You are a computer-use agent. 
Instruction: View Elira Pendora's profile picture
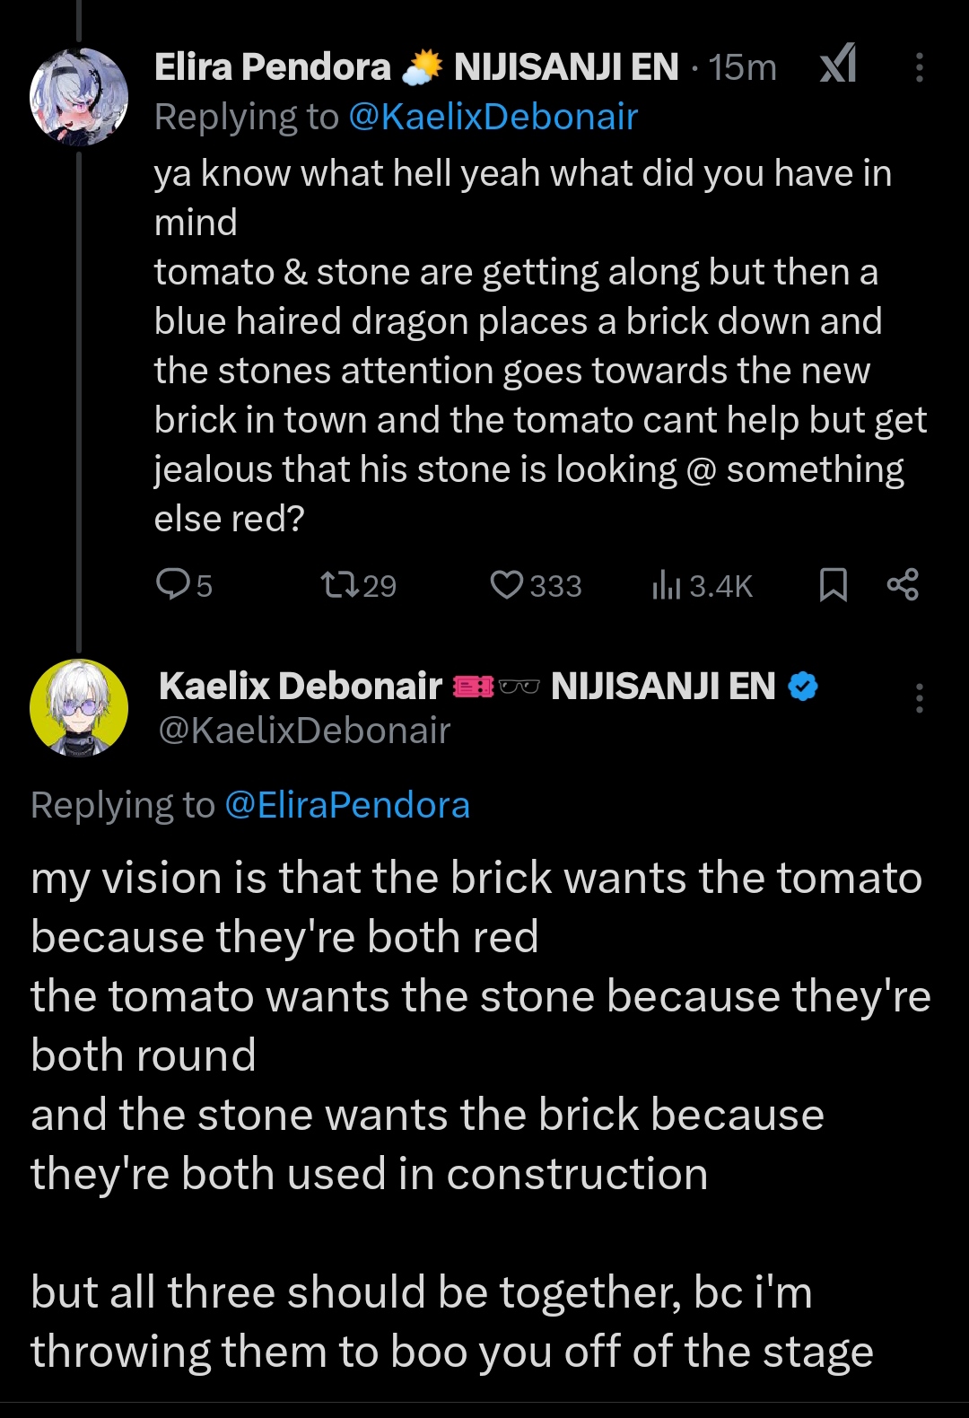pos(79,97)
